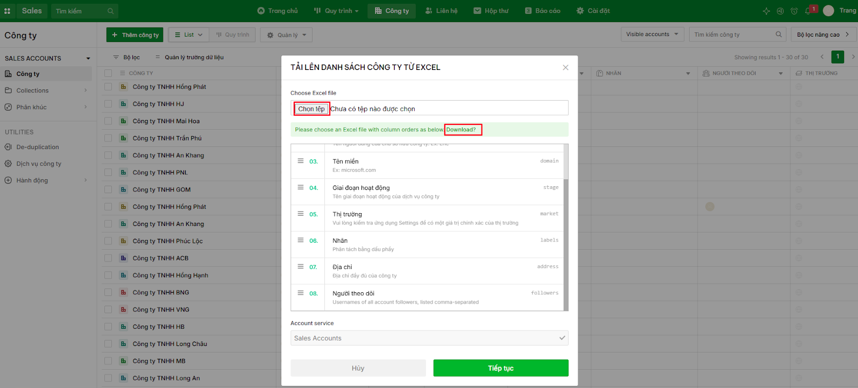The image size is (858, 388).
Task: Open the List view dropdown
Action: click(189, 35)
